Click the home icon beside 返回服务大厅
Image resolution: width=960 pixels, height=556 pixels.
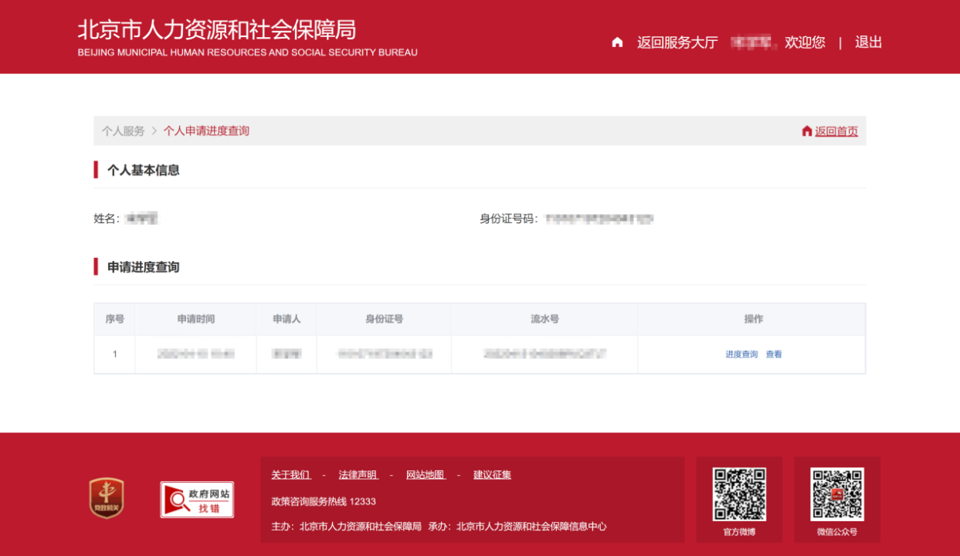pyautogui.click(x=617, y=42)
